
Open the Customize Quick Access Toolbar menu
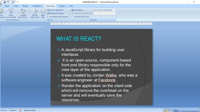17,2
